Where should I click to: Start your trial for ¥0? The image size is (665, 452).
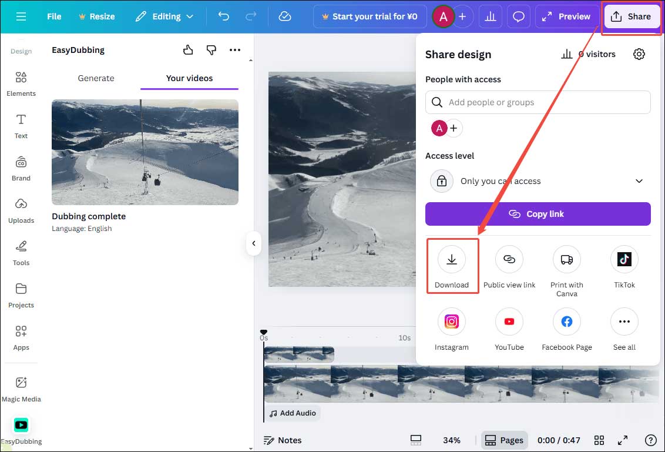[x=370, y=16]
